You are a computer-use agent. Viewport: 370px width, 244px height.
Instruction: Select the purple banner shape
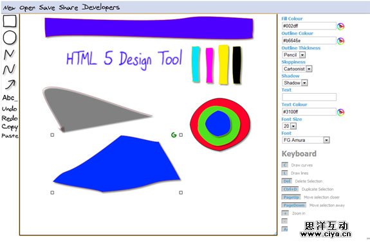(149, 28)
